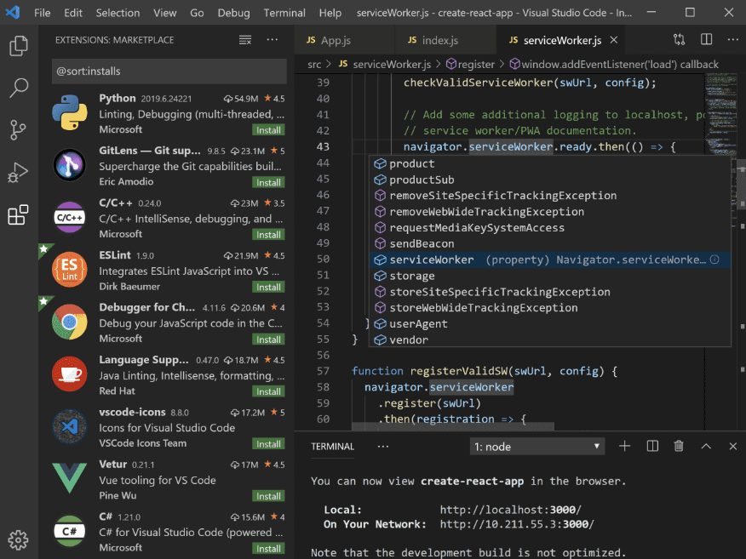Open the Manage gear menu

point(18,540)
